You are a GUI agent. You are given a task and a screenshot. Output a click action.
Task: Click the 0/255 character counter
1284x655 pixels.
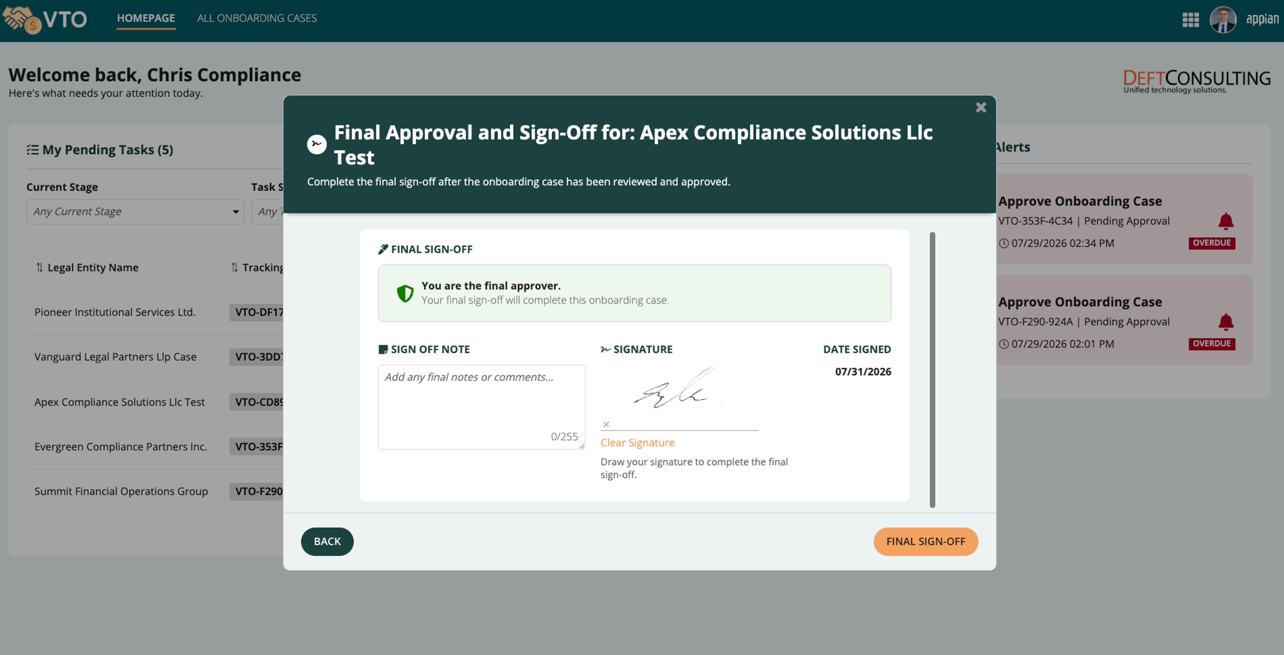(x=564, y=437)
